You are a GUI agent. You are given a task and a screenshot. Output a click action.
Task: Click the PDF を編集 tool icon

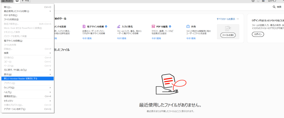coord(153,26)
